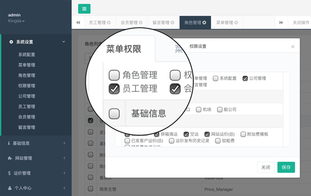Toggle the sidebar with the green hamburger button
The height and width of the screenshot is (196, 311).
84,9
